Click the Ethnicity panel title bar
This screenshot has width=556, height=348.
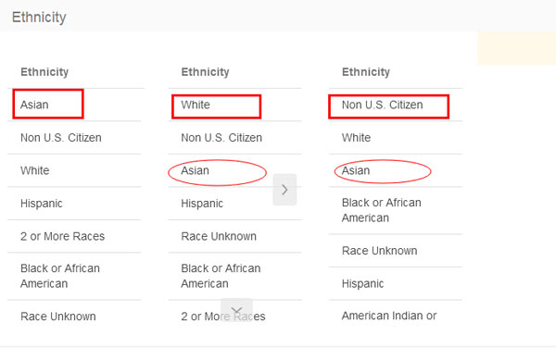click(278, 17)
